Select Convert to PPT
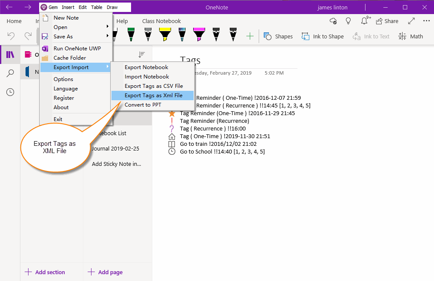 [152, 105]
